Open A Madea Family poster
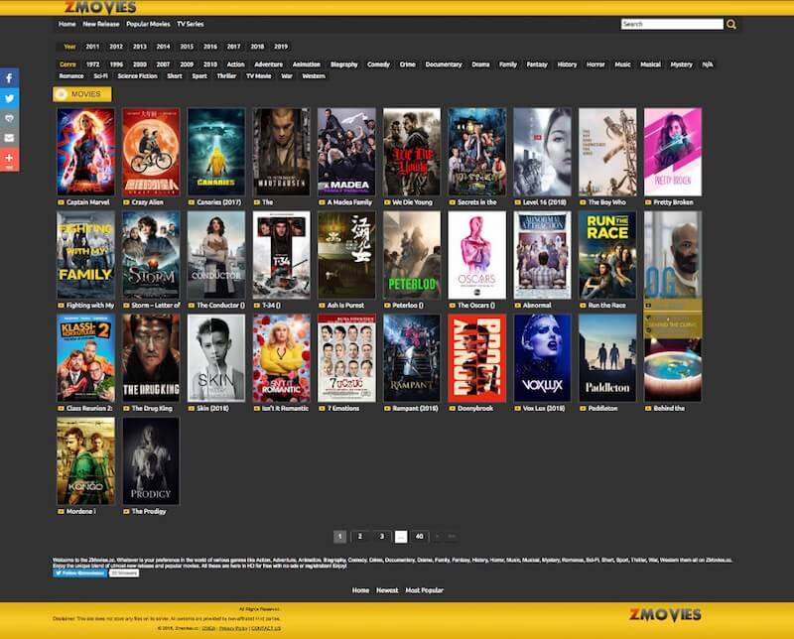794x639 pixels. [x=346, y=152]
